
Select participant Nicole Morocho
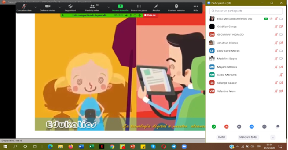pyautogui.click(x=246, y=75)
